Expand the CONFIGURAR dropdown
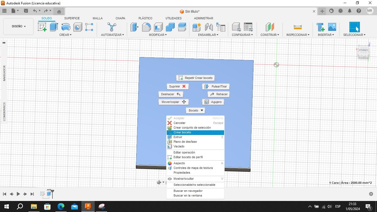Viewport: 377px width, 212px height. coord(242,35)
